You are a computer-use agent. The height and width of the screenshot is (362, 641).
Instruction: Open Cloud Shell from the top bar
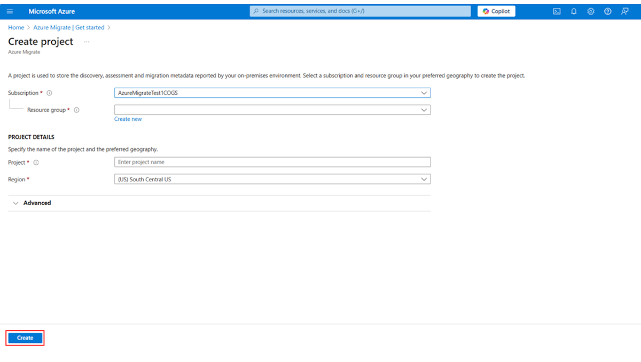(x=557, y=11)
